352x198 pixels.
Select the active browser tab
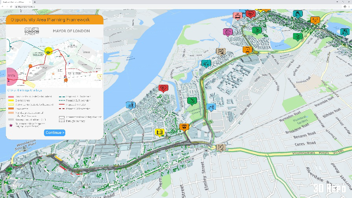tap(15, 2)
